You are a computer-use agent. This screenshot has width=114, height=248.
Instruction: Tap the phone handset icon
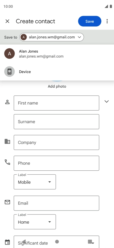tap(7, 162)
